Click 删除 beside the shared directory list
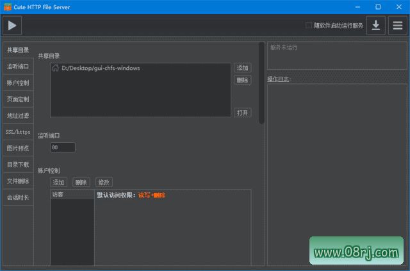The image size is (410, 271). click(242, 80)
